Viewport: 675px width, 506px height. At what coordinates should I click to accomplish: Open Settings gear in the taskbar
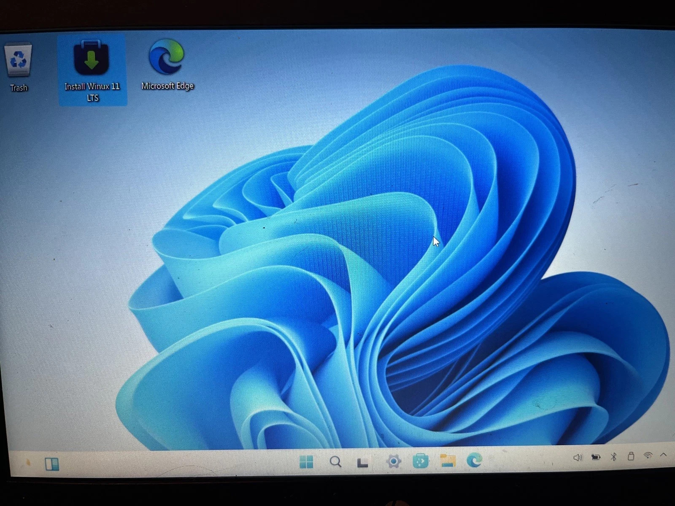click(393, 461)
